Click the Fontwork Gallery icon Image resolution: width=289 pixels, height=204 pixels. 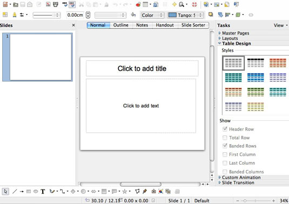[153, 192]
